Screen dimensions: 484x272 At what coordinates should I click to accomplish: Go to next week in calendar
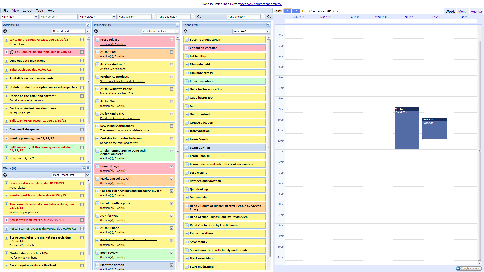(x=296, y=11)
